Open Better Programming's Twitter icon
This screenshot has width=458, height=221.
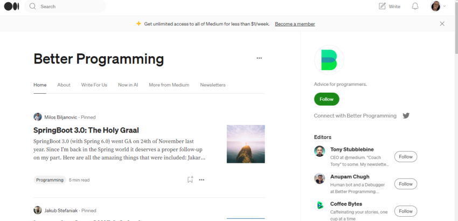point(406,116)
